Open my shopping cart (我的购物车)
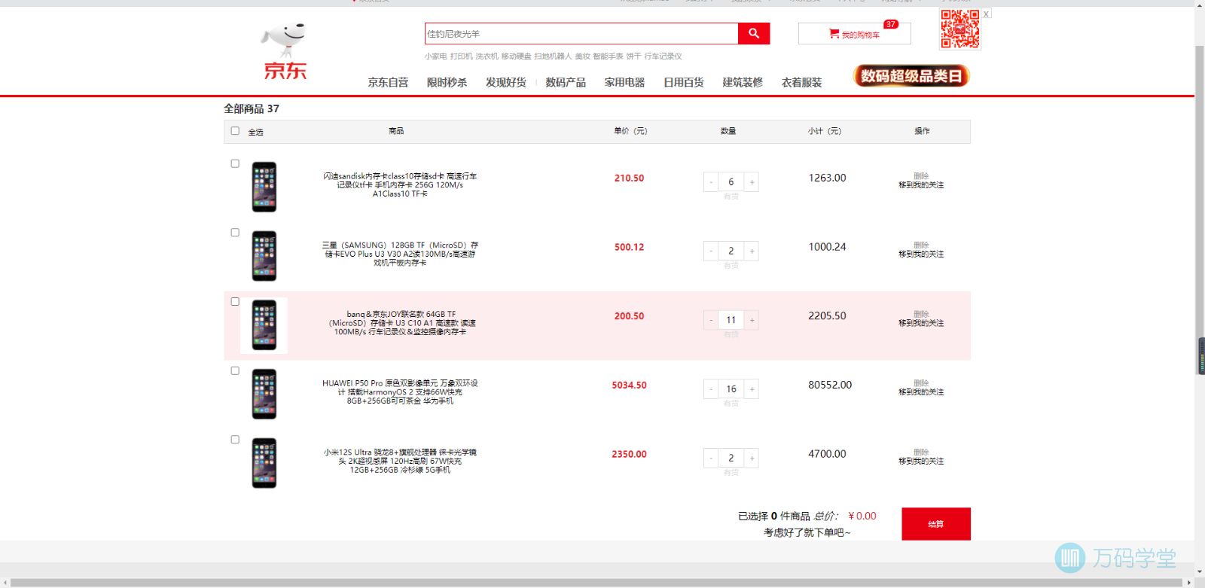Viewport: 1205px width, 588px height. 854,34
